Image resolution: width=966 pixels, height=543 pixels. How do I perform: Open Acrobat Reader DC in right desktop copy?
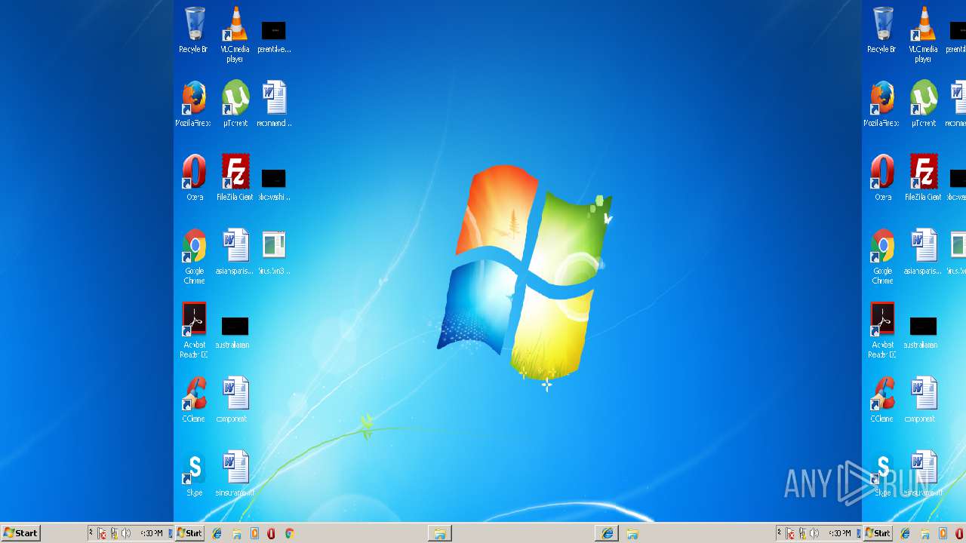pos(882,330)
